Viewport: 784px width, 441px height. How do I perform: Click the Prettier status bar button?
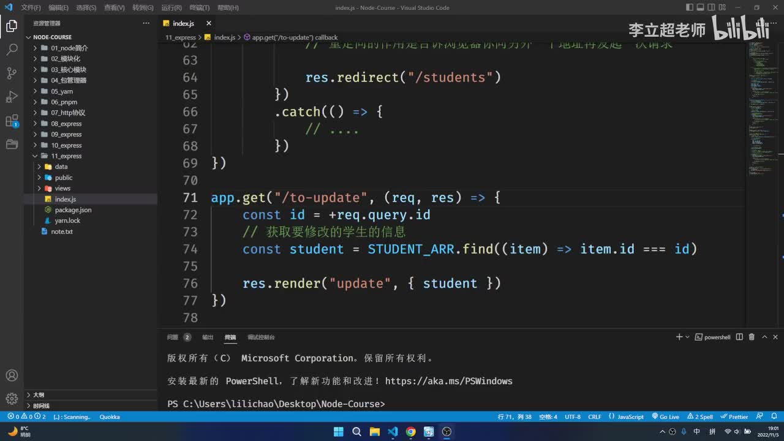pos(734,417)
